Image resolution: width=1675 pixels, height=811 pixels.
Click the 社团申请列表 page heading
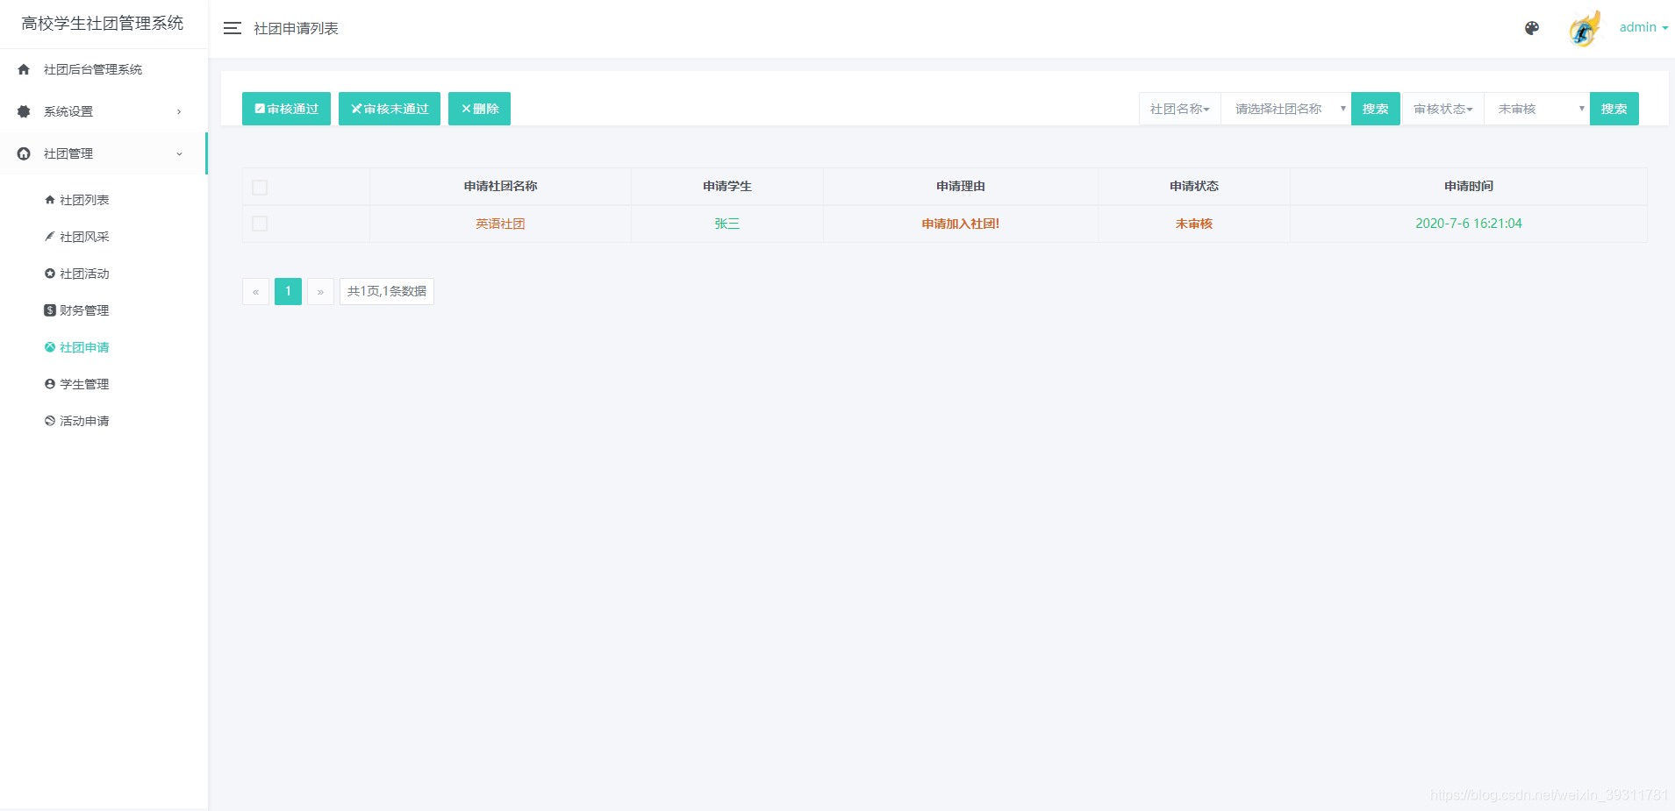(x=296, y=28)
